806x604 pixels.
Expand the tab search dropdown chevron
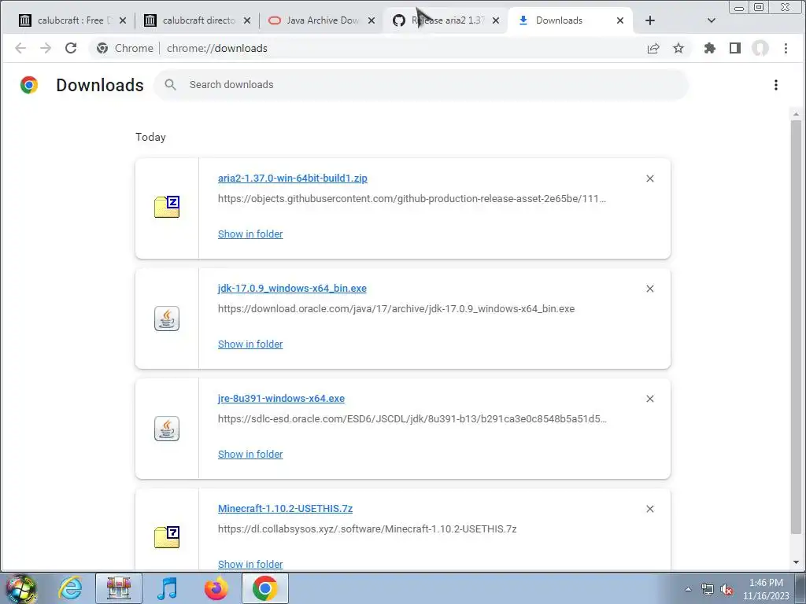tap(712, 20)
